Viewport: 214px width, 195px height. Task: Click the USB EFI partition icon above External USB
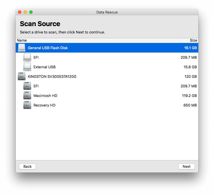(x=27, y=57)
